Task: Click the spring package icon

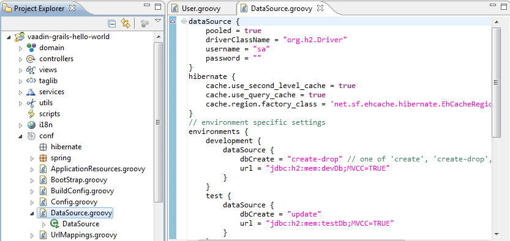Action: click(x=43, y=158)
